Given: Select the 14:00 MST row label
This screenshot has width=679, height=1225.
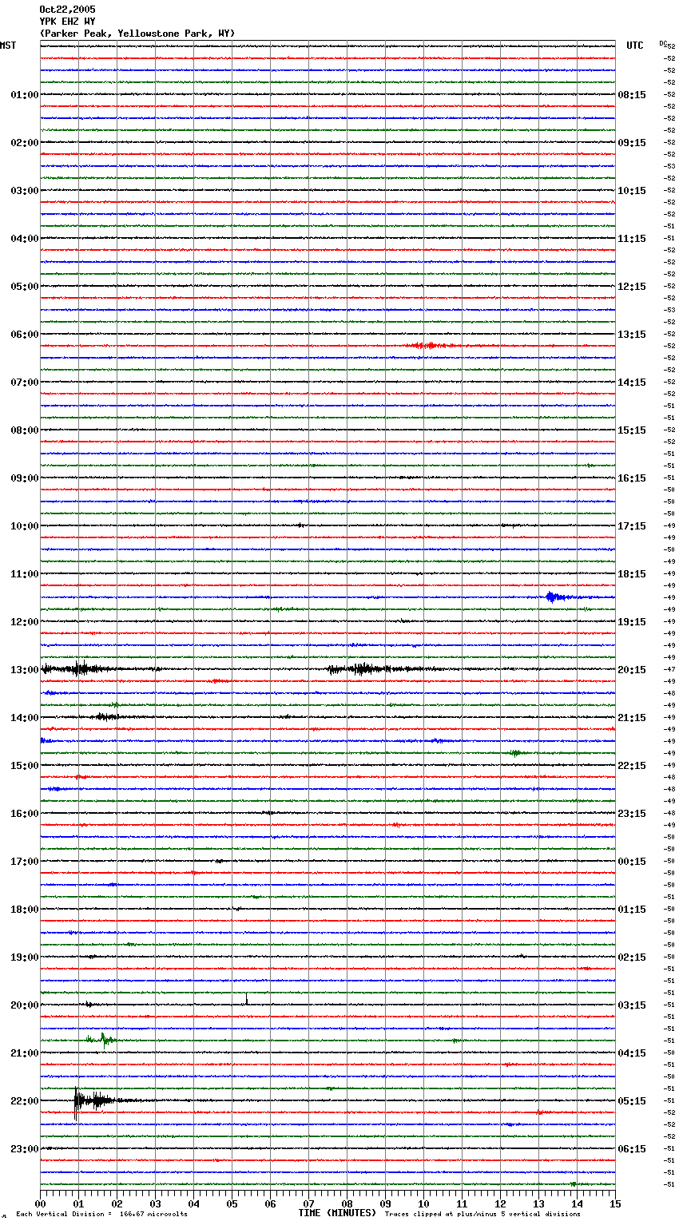Looking at the screenshot, I should (x=25, y=718).
